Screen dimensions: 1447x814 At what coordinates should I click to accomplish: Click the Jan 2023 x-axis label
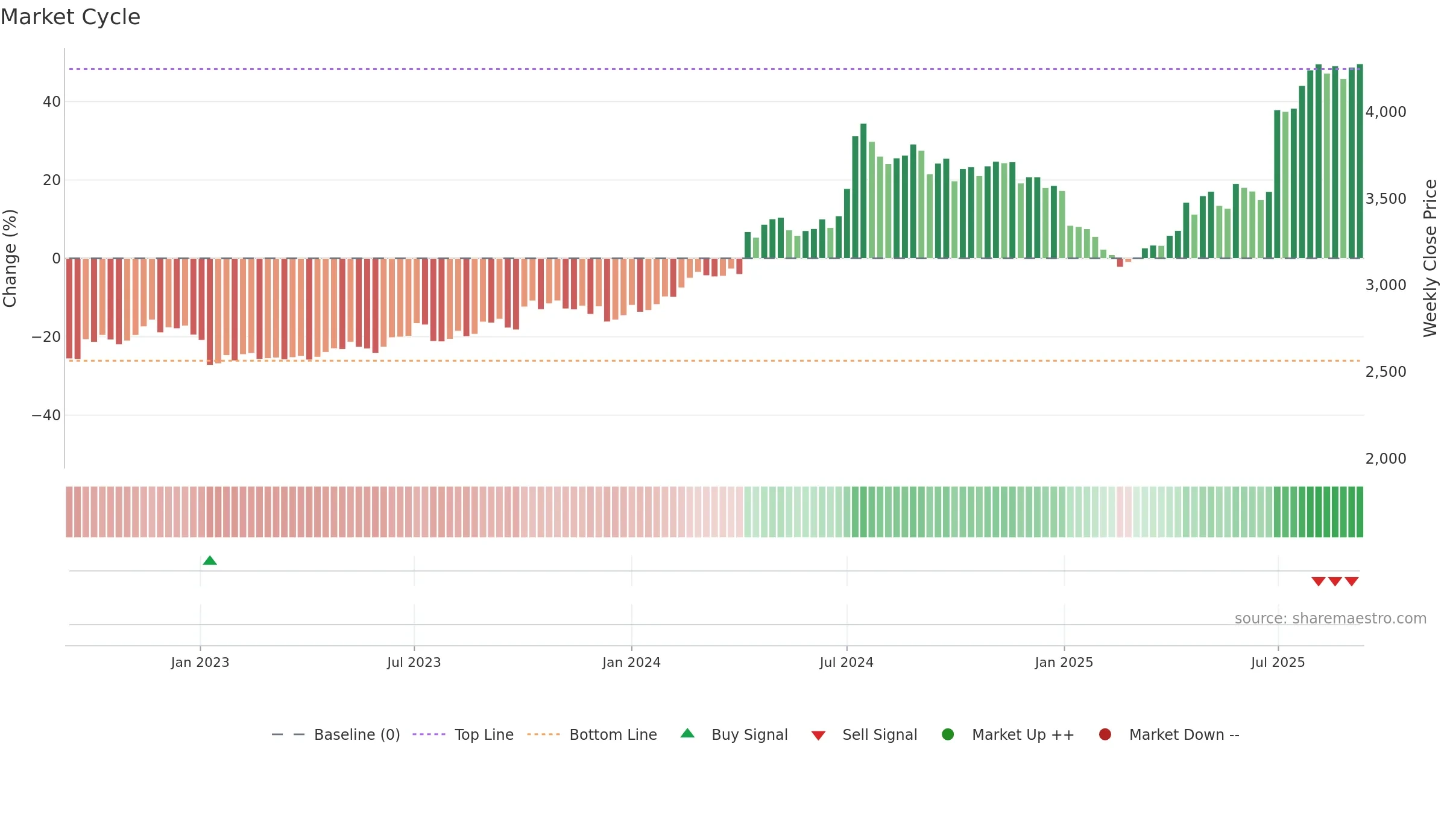[x=200, y=662]
